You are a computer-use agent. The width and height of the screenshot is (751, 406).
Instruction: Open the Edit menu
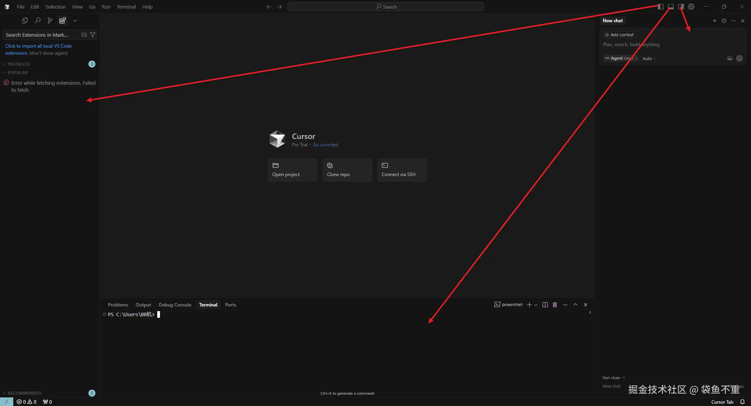tap(35, 7)
